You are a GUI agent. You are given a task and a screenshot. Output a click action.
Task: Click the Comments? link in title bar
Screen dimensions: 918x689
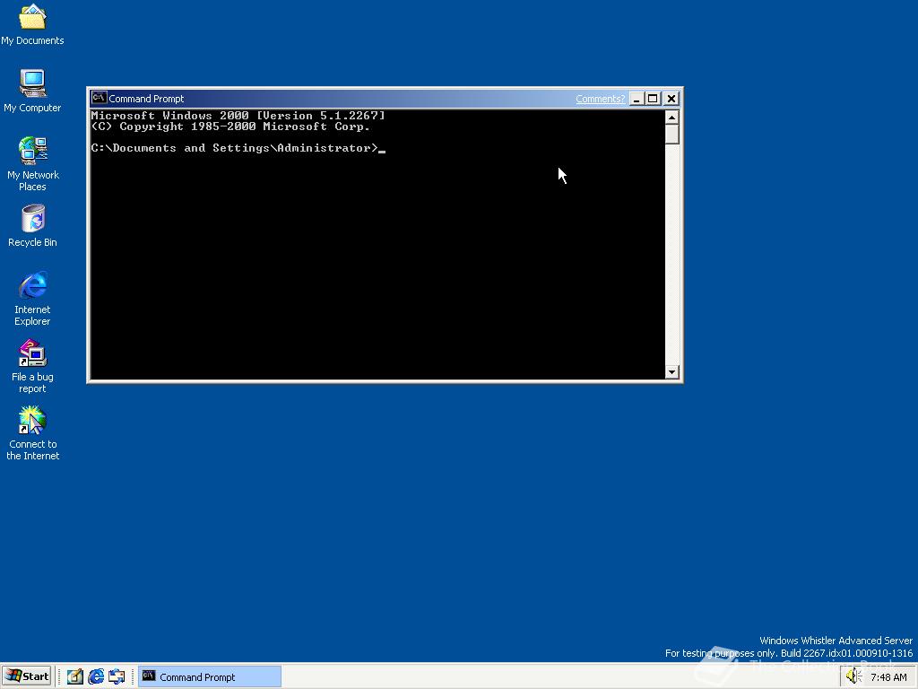point(600,99)
